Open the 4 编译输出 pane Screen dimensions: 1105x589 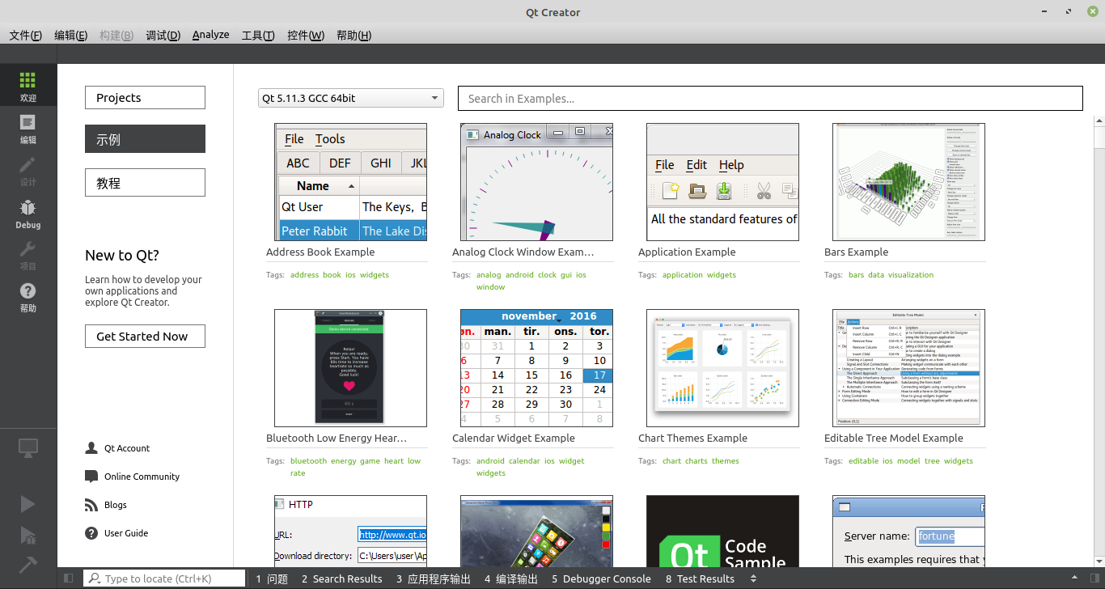coord(511,578)
